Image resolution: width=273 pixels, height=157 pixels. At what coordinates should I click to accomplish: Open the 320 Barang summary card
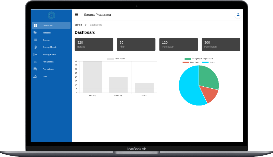click(x=94, y=44)
